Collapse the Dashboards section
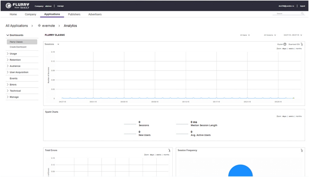 [8, 35]
